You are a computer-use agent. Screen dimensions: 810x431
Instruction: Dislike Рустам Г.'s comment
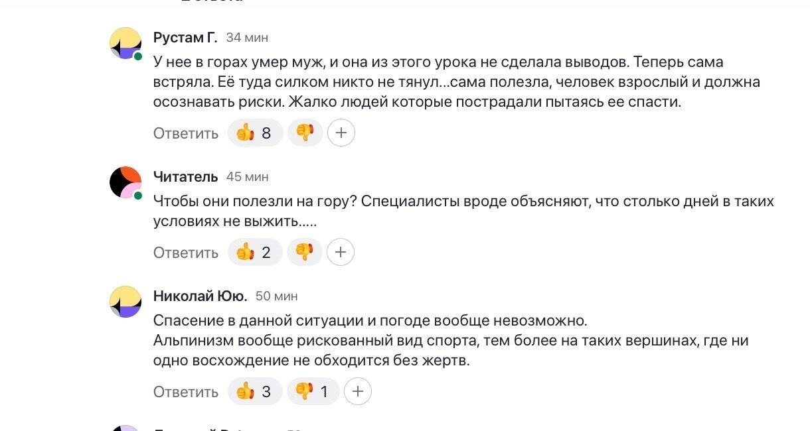point(305,133)
